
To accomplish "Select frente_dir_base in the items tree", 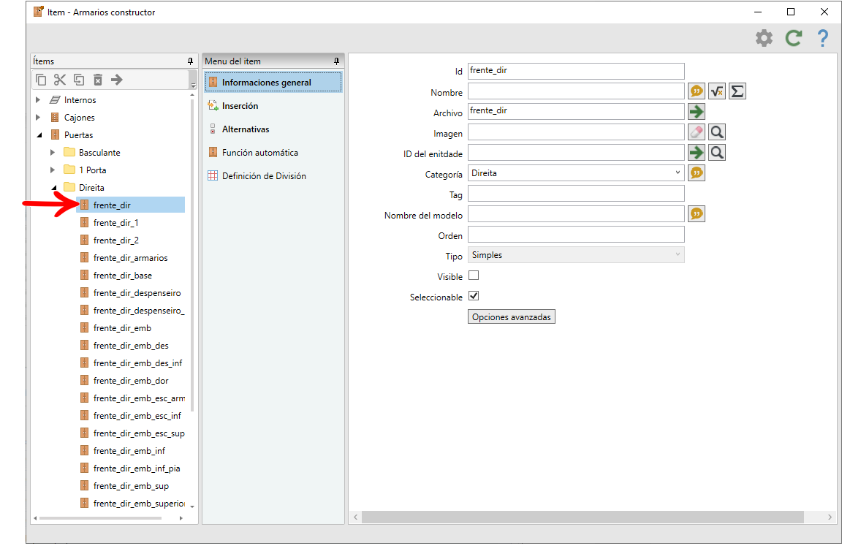I will click(123, 276).
